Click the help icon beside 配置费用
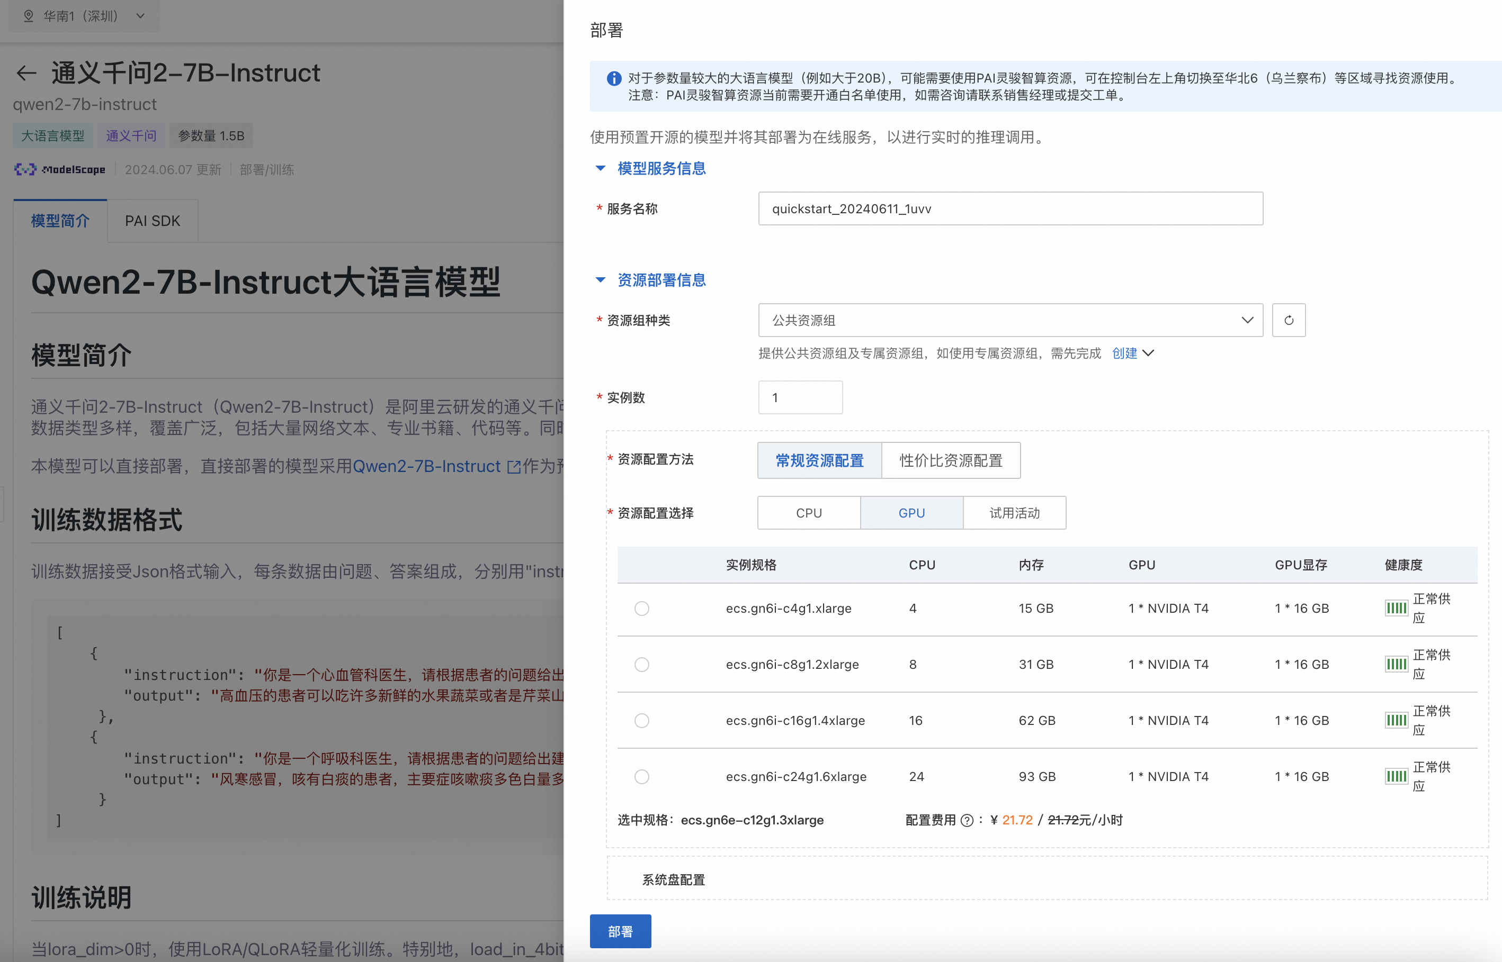Viewport: 1502px width, 962px height. 967,820
